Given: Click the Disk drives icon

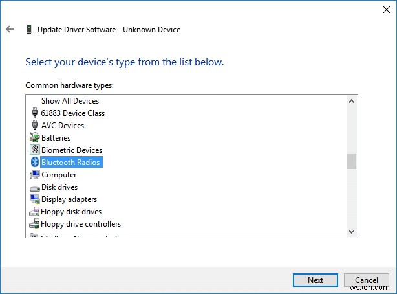Looking at the screenshot, I should point(35,187).
